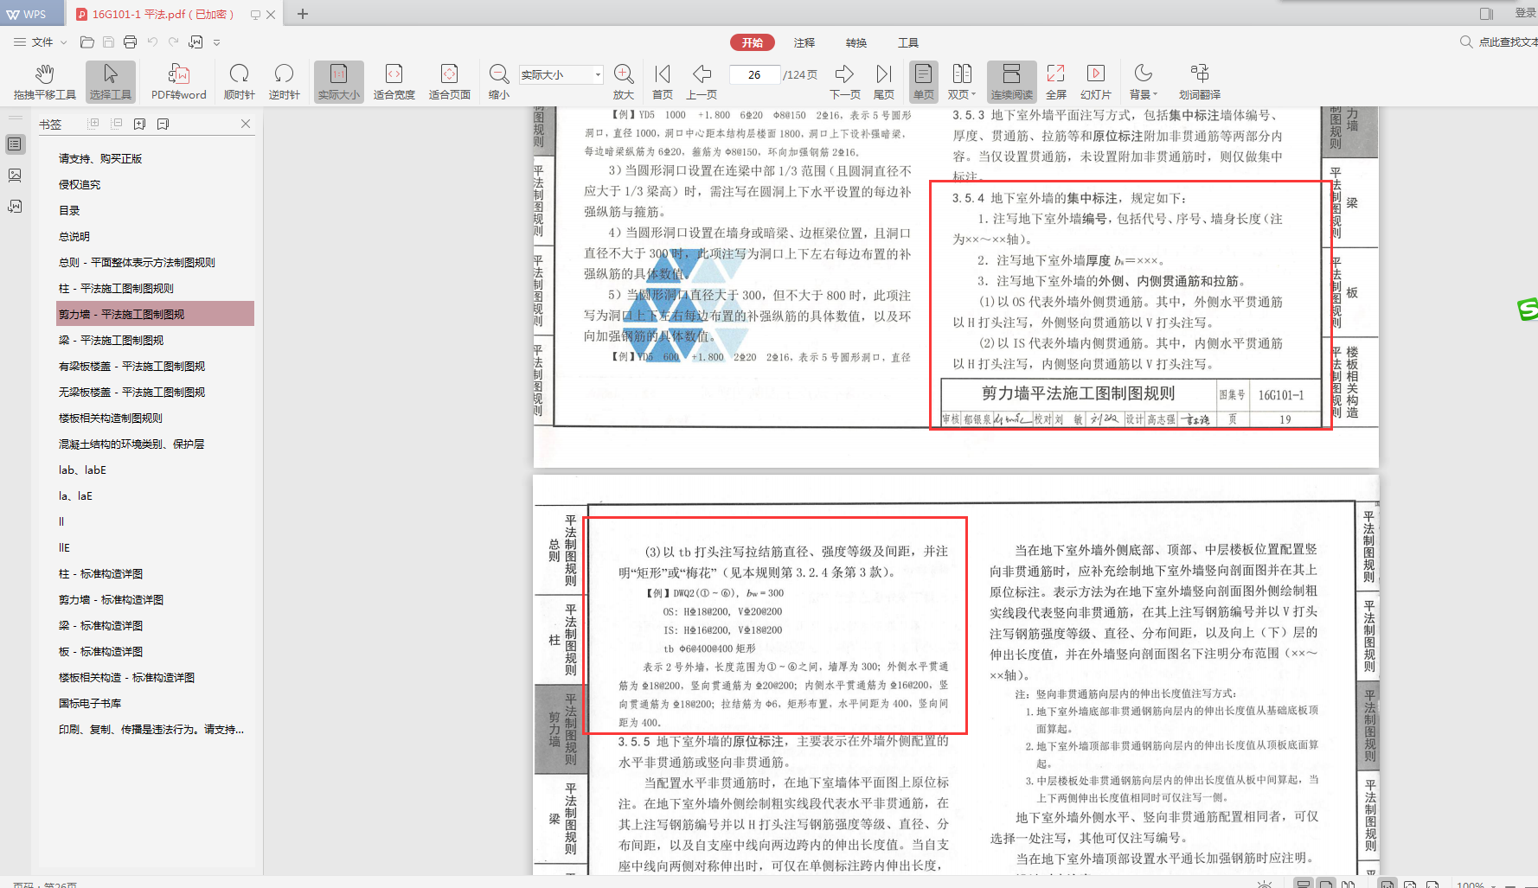The image size is (1538, 888).
Task: Zoom in with the 放大 magnifier
Action: [624, 82]
